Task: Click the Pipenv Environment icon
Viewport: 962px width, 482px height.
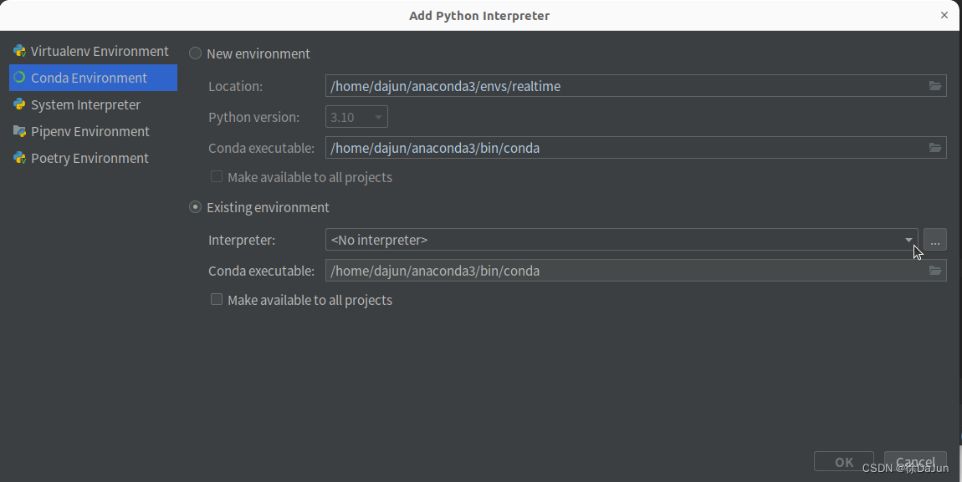Action: pyautogui.click(x=19, y=131)
